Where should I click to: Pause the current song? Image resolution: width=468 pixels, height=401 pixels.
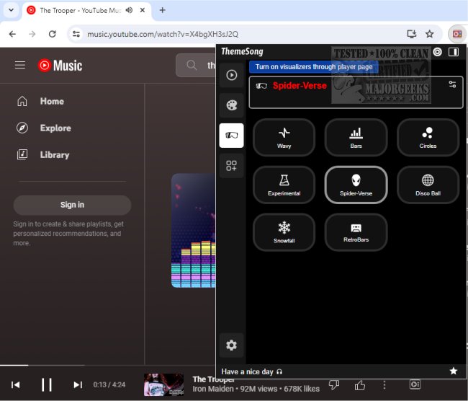tap(47, 384)
